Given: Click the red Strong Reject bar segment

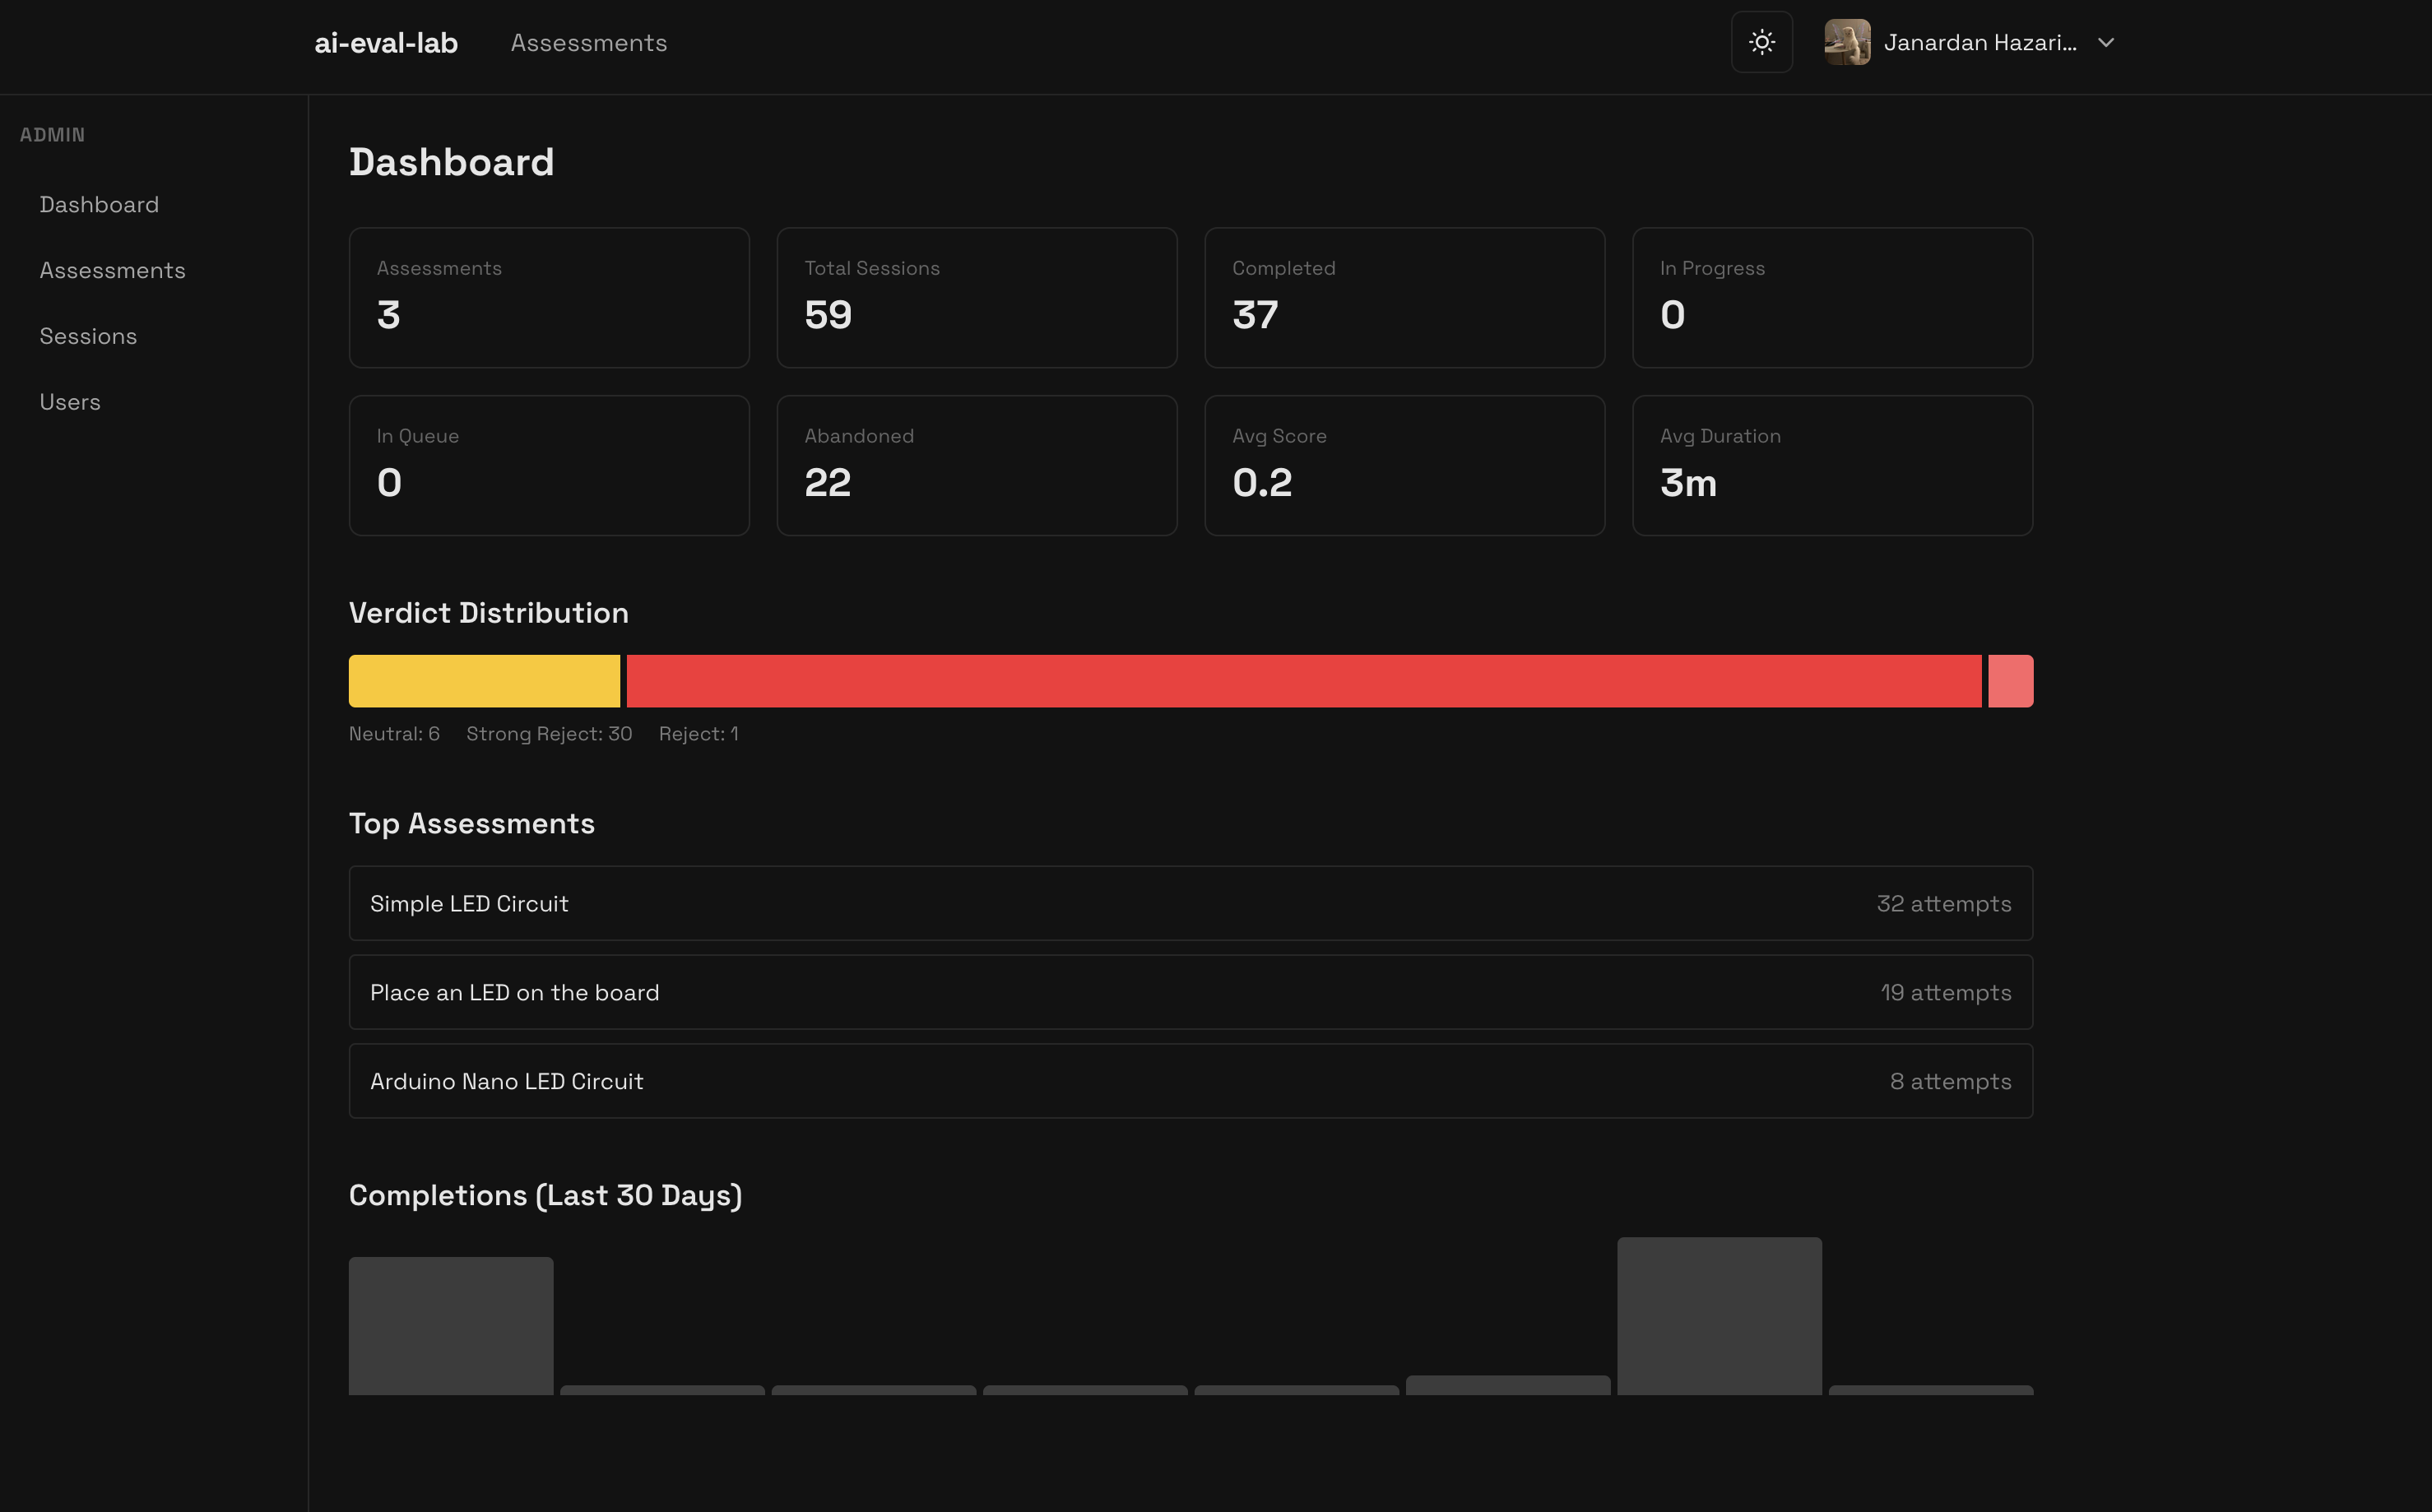Looking at the screenshot, I should click(x=1303, y=681).
